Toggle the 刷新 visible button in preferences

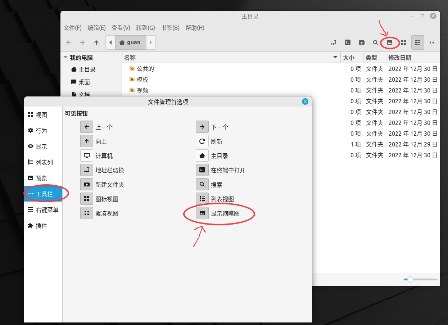point(202,141)
